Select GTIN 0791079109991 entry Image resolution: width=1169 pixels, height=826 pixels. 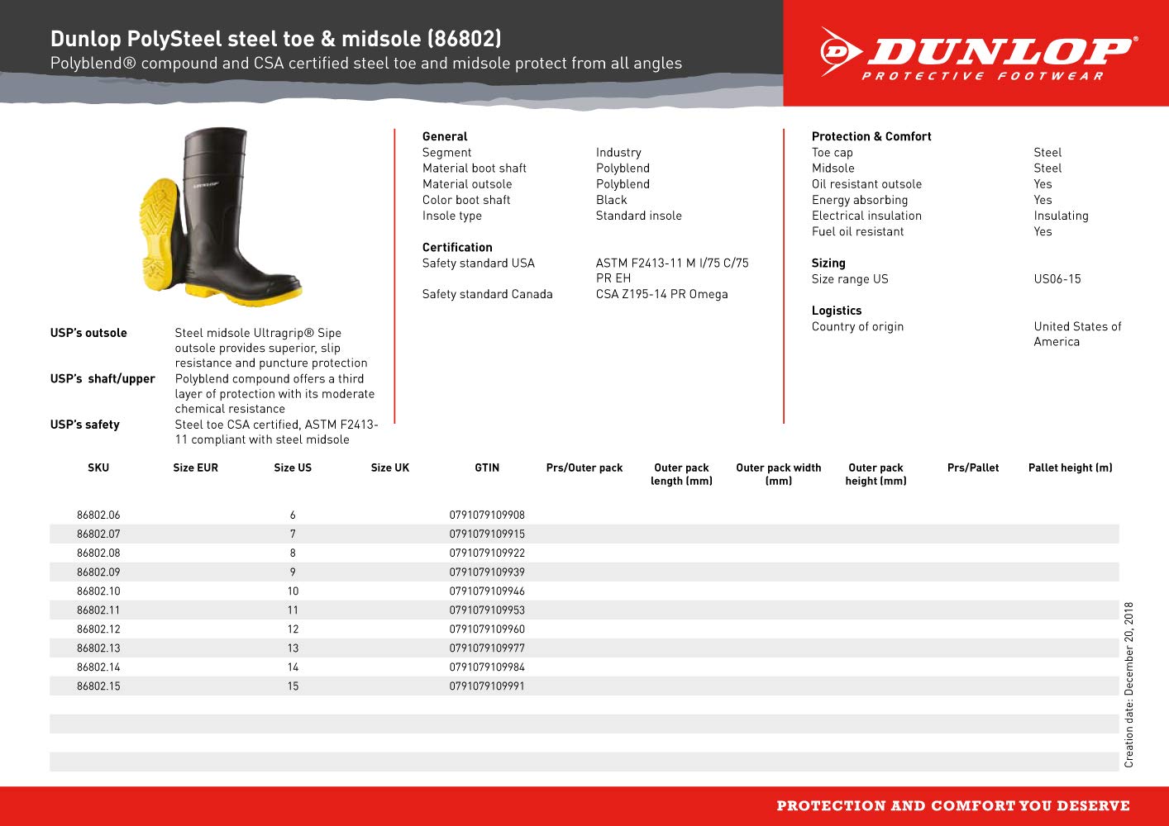coord(487,686)
